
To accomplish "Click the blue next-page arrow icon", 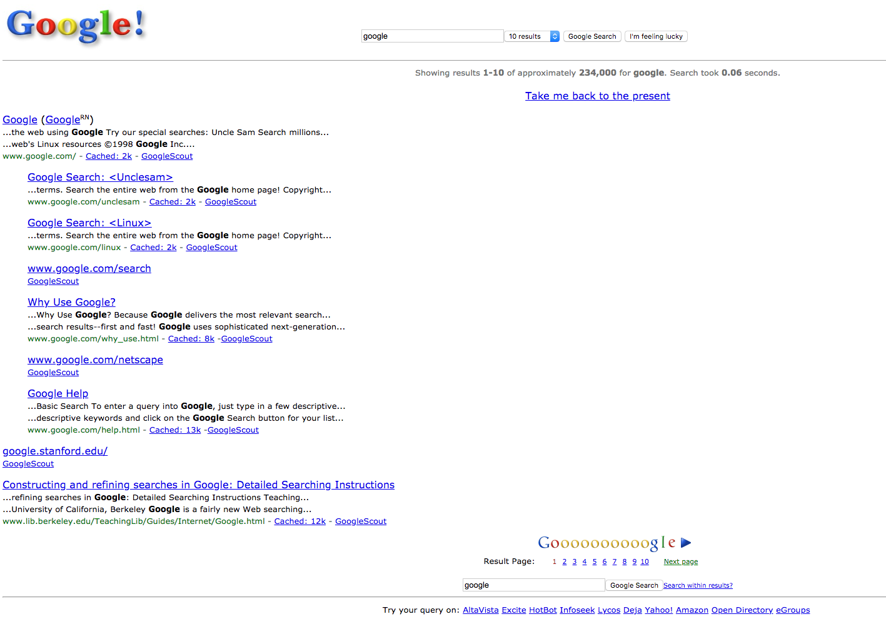I will pos(685,543).
